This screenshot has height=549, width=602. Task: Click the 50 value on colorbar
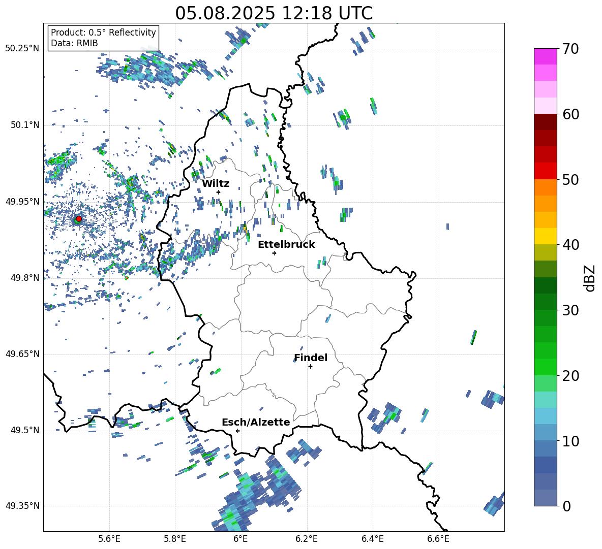pyautogui.click(x=570, y=180)
